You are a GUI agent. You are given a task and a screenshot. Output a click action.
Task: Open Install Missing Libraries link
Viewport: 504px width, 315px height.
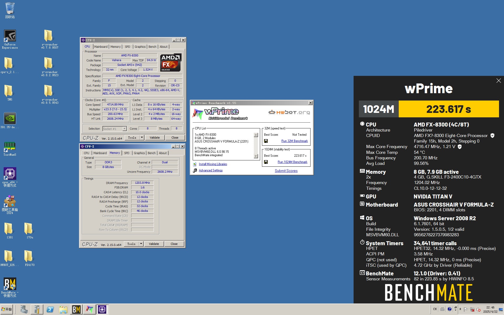pos(213,164)
